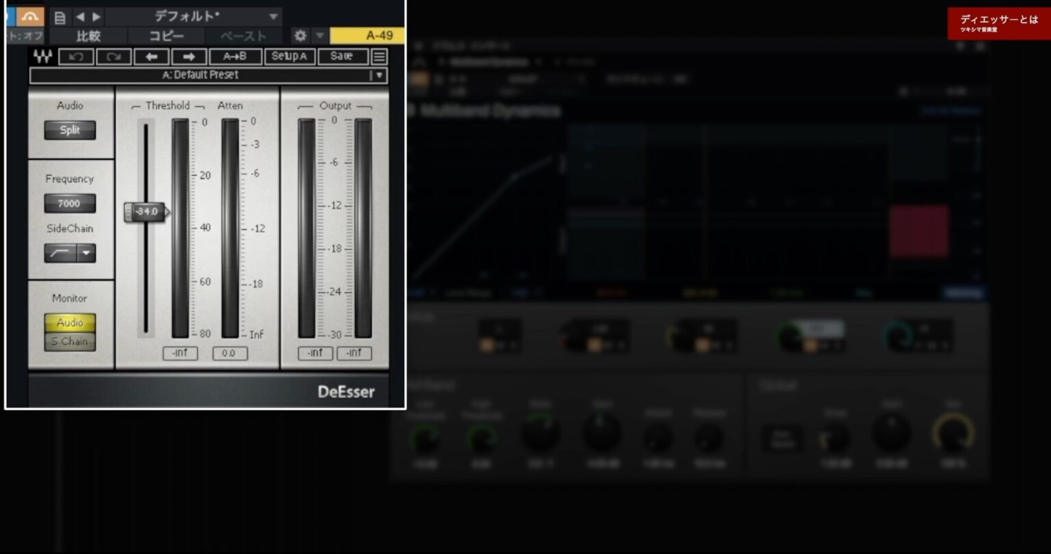Set monitor to Audio

point(70,323)
